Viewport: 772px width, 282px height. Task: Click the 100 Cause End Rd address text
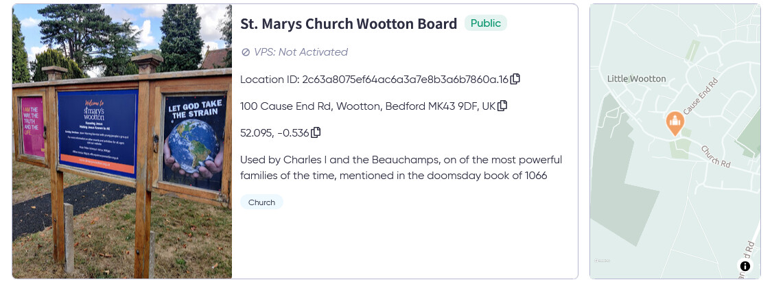pyautogui.click(x=368, y=106)
